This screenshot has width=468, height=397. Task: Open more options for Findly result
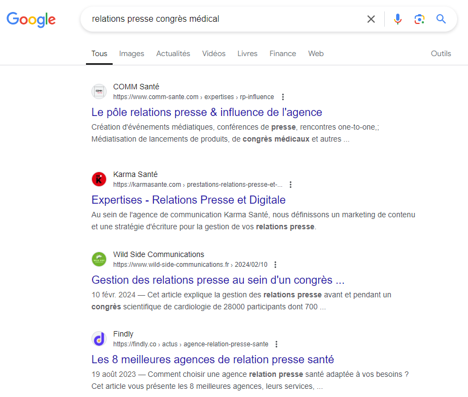pos(276,344)
